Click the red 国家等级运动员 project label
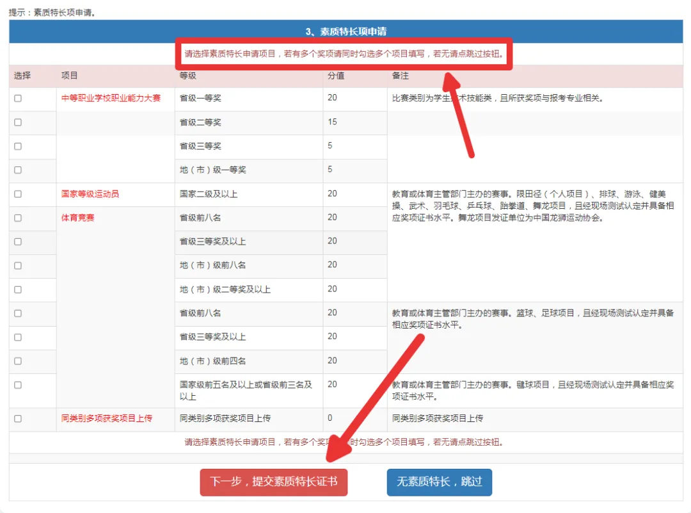691x513 pixels. 90,194
